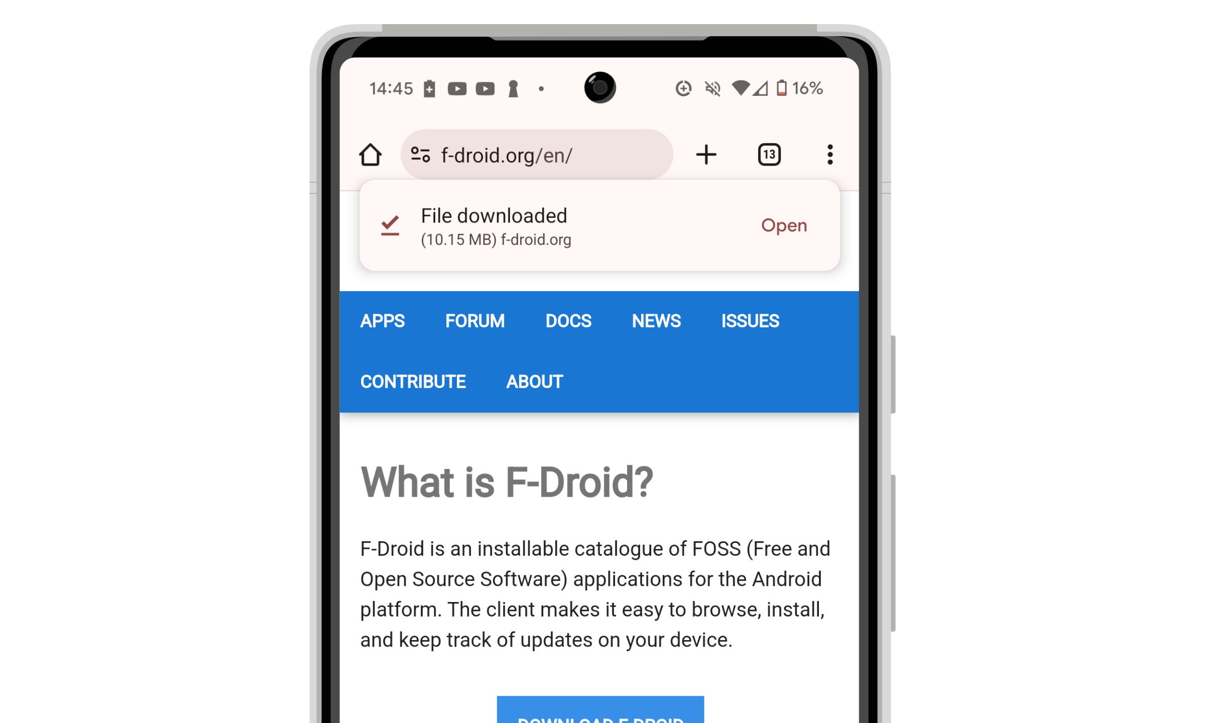This screenshot has height=723, width=1205.
Task: Tap the three-dot overflow menu icon
Action: click(829, 155)
